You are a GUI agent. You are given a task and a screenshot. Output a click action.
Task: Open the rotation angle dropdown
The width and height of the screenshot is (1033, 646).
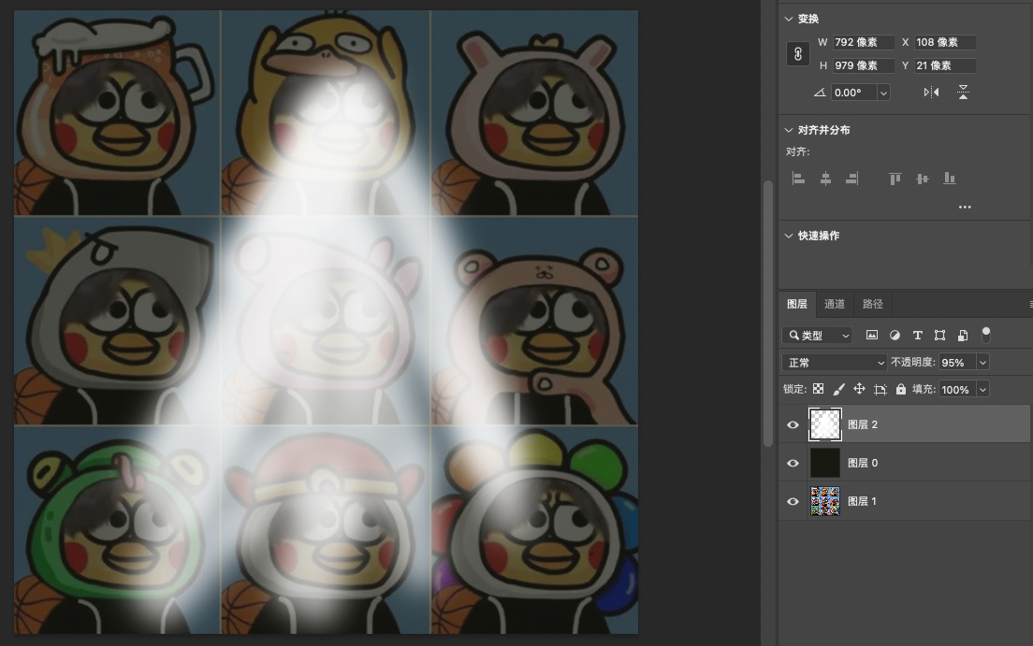click(x=883, y=93)
